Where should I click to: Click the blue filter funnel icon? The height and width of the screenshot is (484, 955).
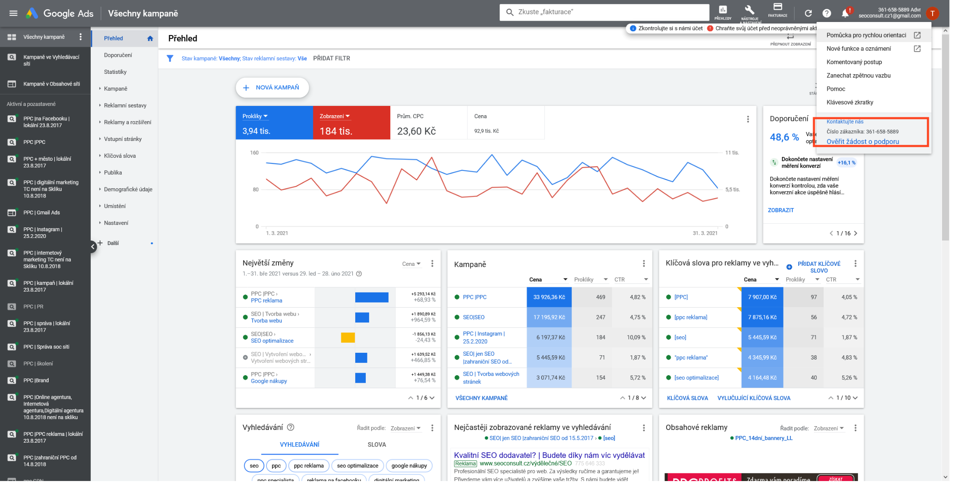171,59
